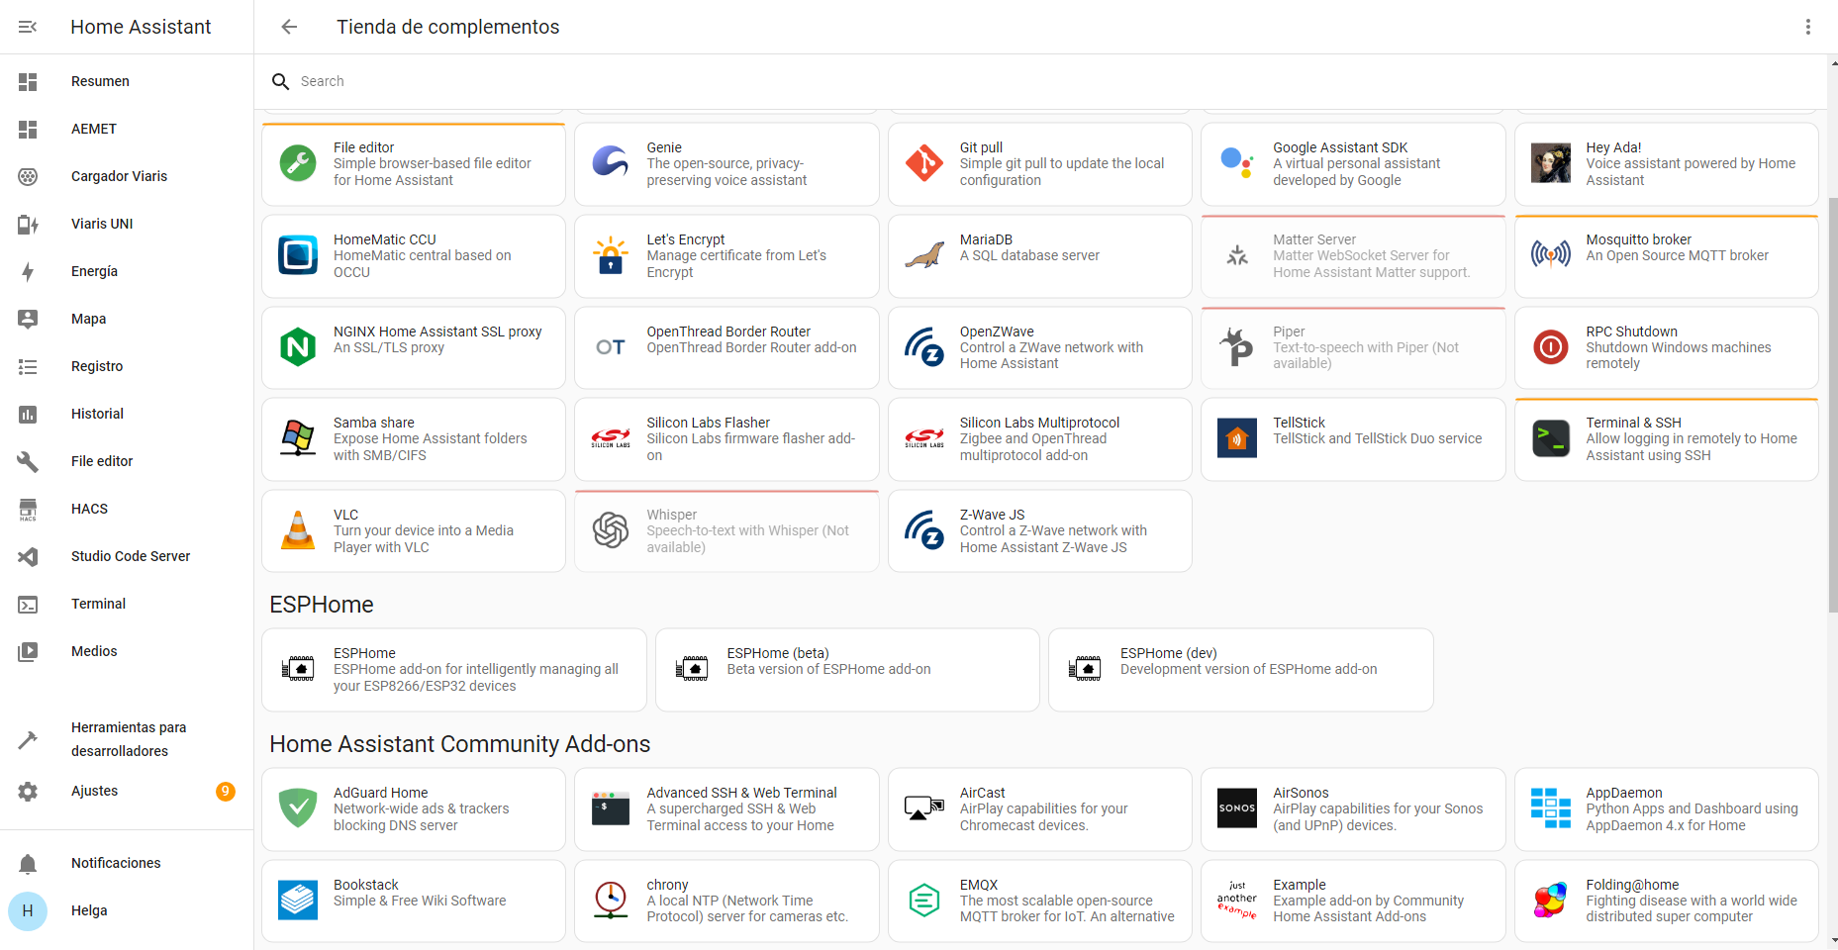Viewport: 1838px width, 950px height.
Task: Open Herramientas para desarrolladores
Action: (x=127, y=739)
